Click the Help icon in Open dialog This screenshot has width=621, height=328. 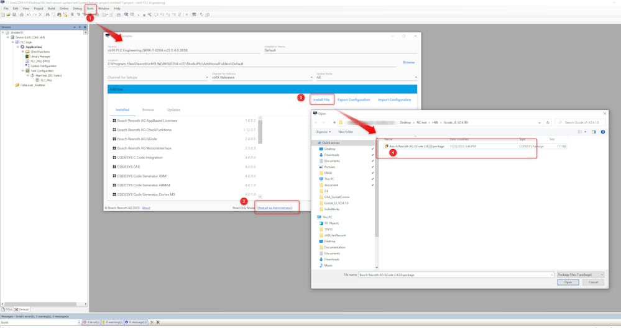click(x=603, y=132)
